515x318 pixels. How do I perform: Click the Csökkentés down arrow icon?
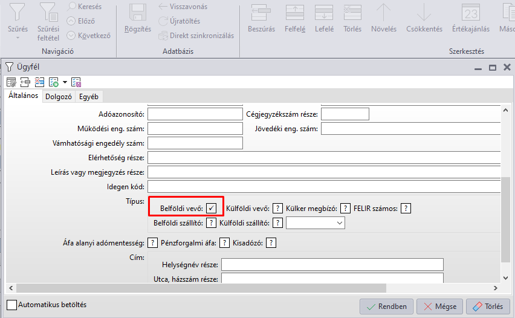pyautogui.click(x=424, y=12)
